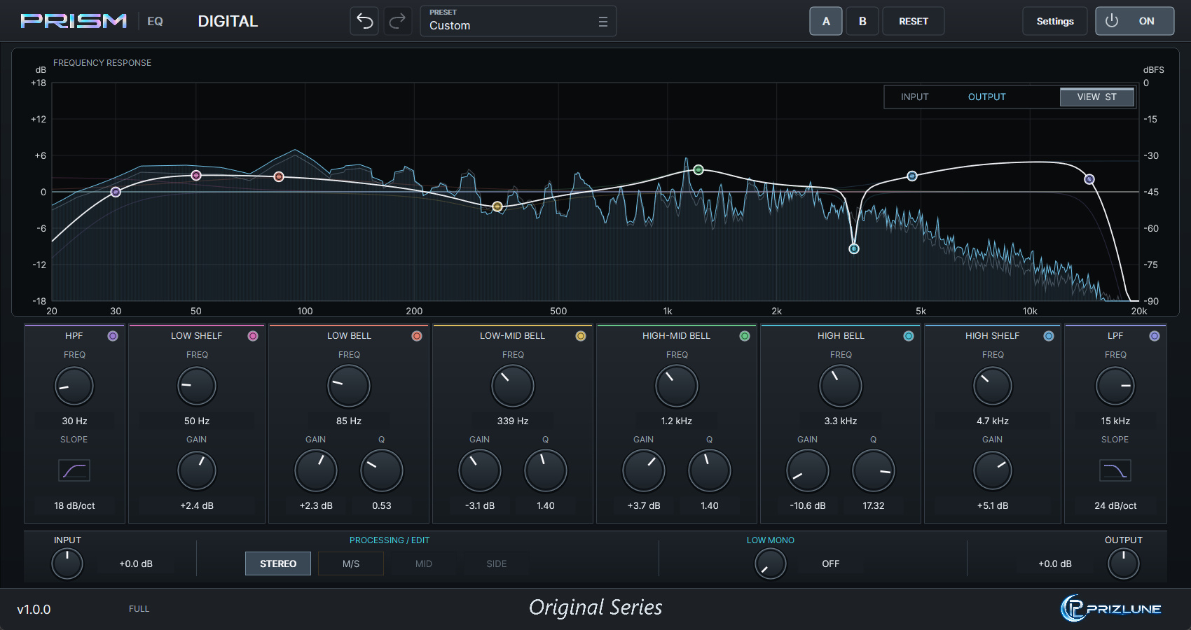Screen dimensions: 1191x630
Task: Toggle the HPF band enable dot
Action: coord(113,336)
